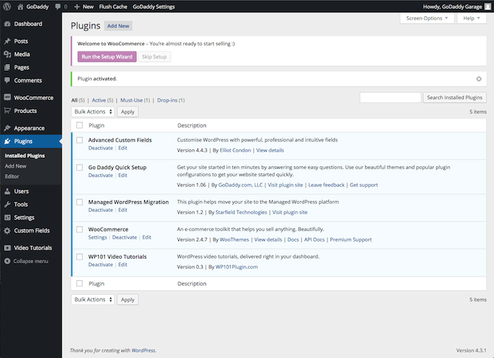
Task: Sort by the Plugin column header
Action: pyautogui.click(x=96, y=125)
